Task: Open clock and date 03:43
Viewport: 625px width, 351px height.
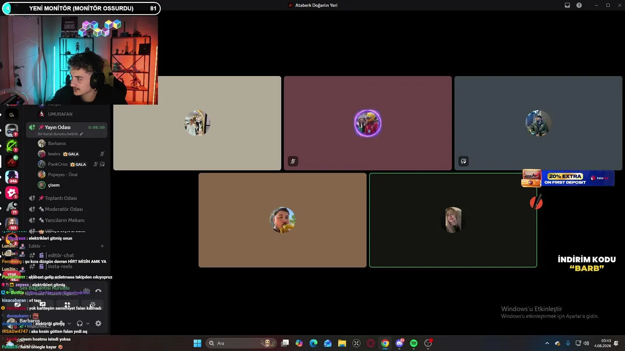Action: (x=603, y=343)
